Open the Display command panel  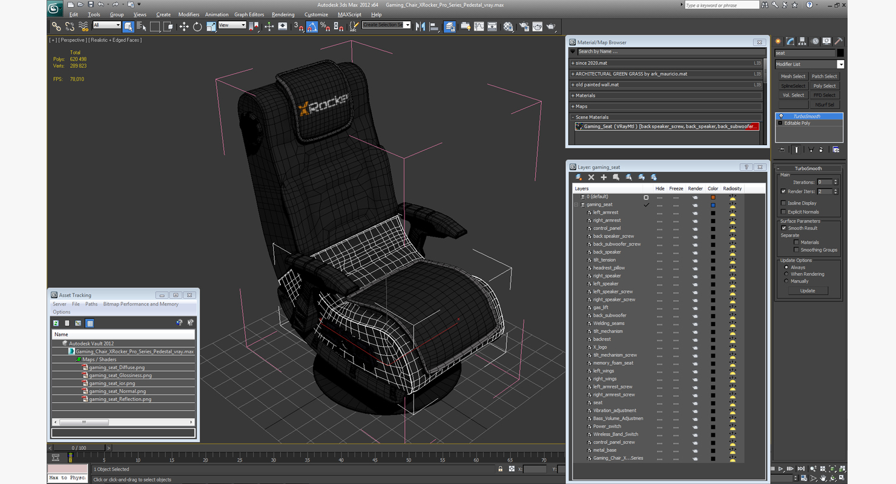pos(826,42)
